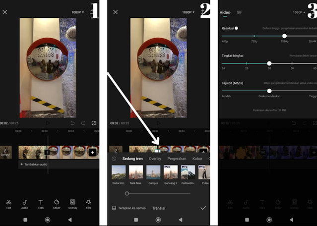Open Overlay tool in panel 1
The width and height of the screenshot is (317, 226).
pyautogui.click(x=72, y=204)
